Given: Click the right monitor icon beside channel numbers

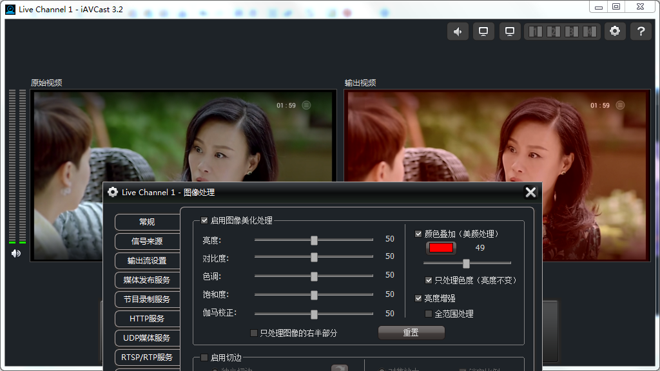Looking at the screenshot, I should (x=510, y=32).
